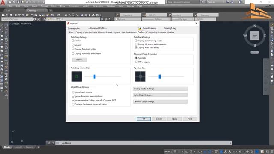Click Lights Glyph Settings button

tap(160, 95)
